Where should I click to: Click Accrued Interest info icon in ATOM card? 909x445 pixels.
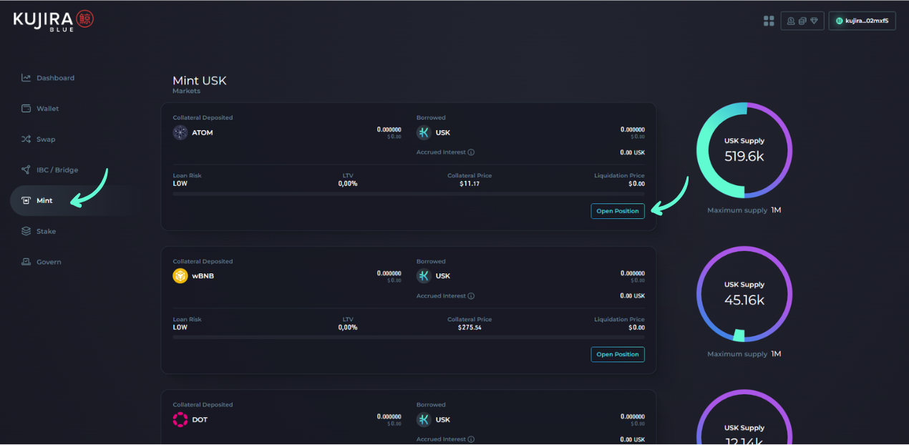[x=471, y=152]
